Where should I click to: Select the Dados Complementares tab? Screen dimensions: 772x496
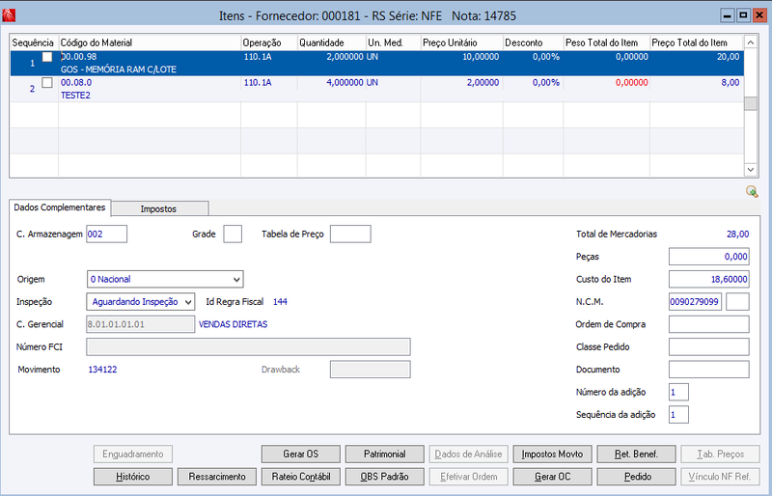point(60,207)
